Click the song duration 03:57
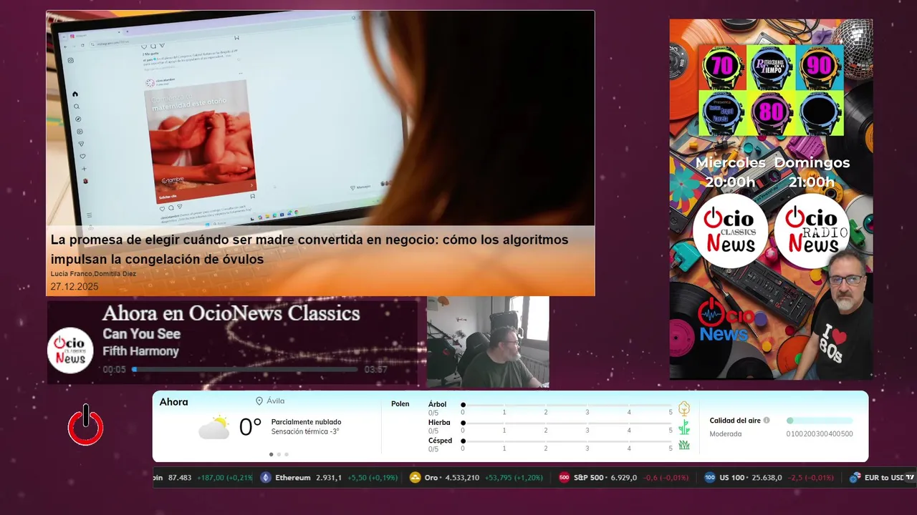917x515 pixels. coord(376,370)
